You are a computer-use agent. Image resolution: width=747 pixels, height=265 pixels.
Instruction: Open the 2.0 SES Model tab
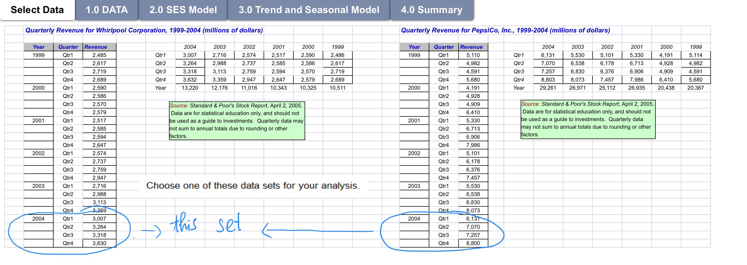click(x=183, y=10)
